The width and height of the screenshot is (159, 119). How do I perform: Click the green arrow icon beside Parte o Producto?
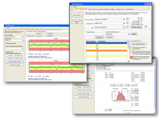click(x=128, y=19)
